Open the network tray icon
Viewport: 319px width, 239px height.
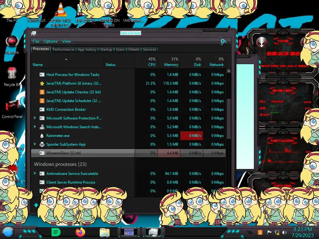pos(277,232)
